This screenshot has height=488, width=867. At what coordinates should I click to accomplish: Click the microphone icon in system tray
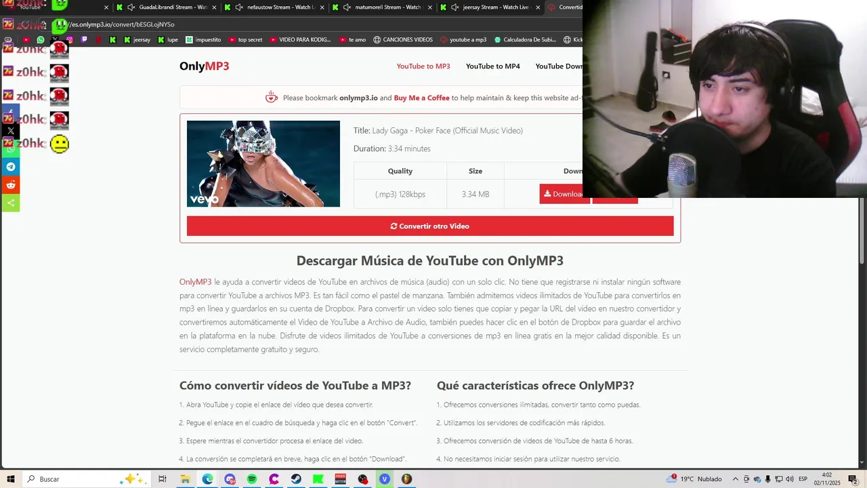point(768,479)
